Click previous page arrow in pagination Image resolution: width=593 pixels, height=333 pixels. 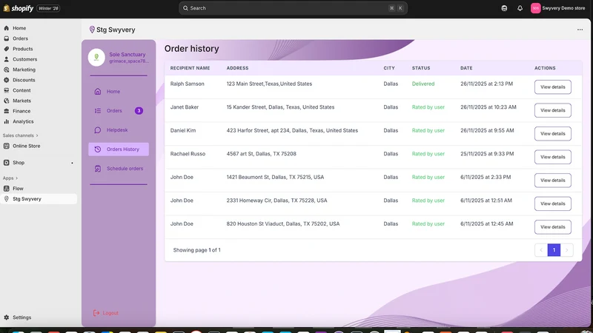541,250
